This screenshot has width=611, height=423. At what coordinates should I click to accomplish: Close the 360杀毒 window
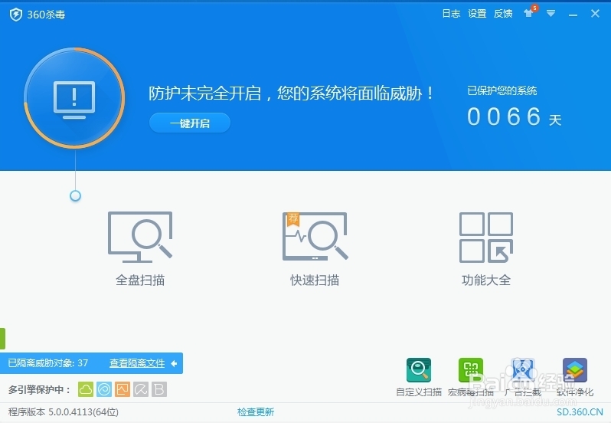click(x=595, y=14)
